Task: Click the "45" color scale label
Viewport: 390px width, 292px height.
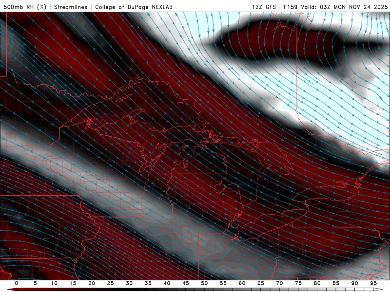Action: [x=186, y=283]
